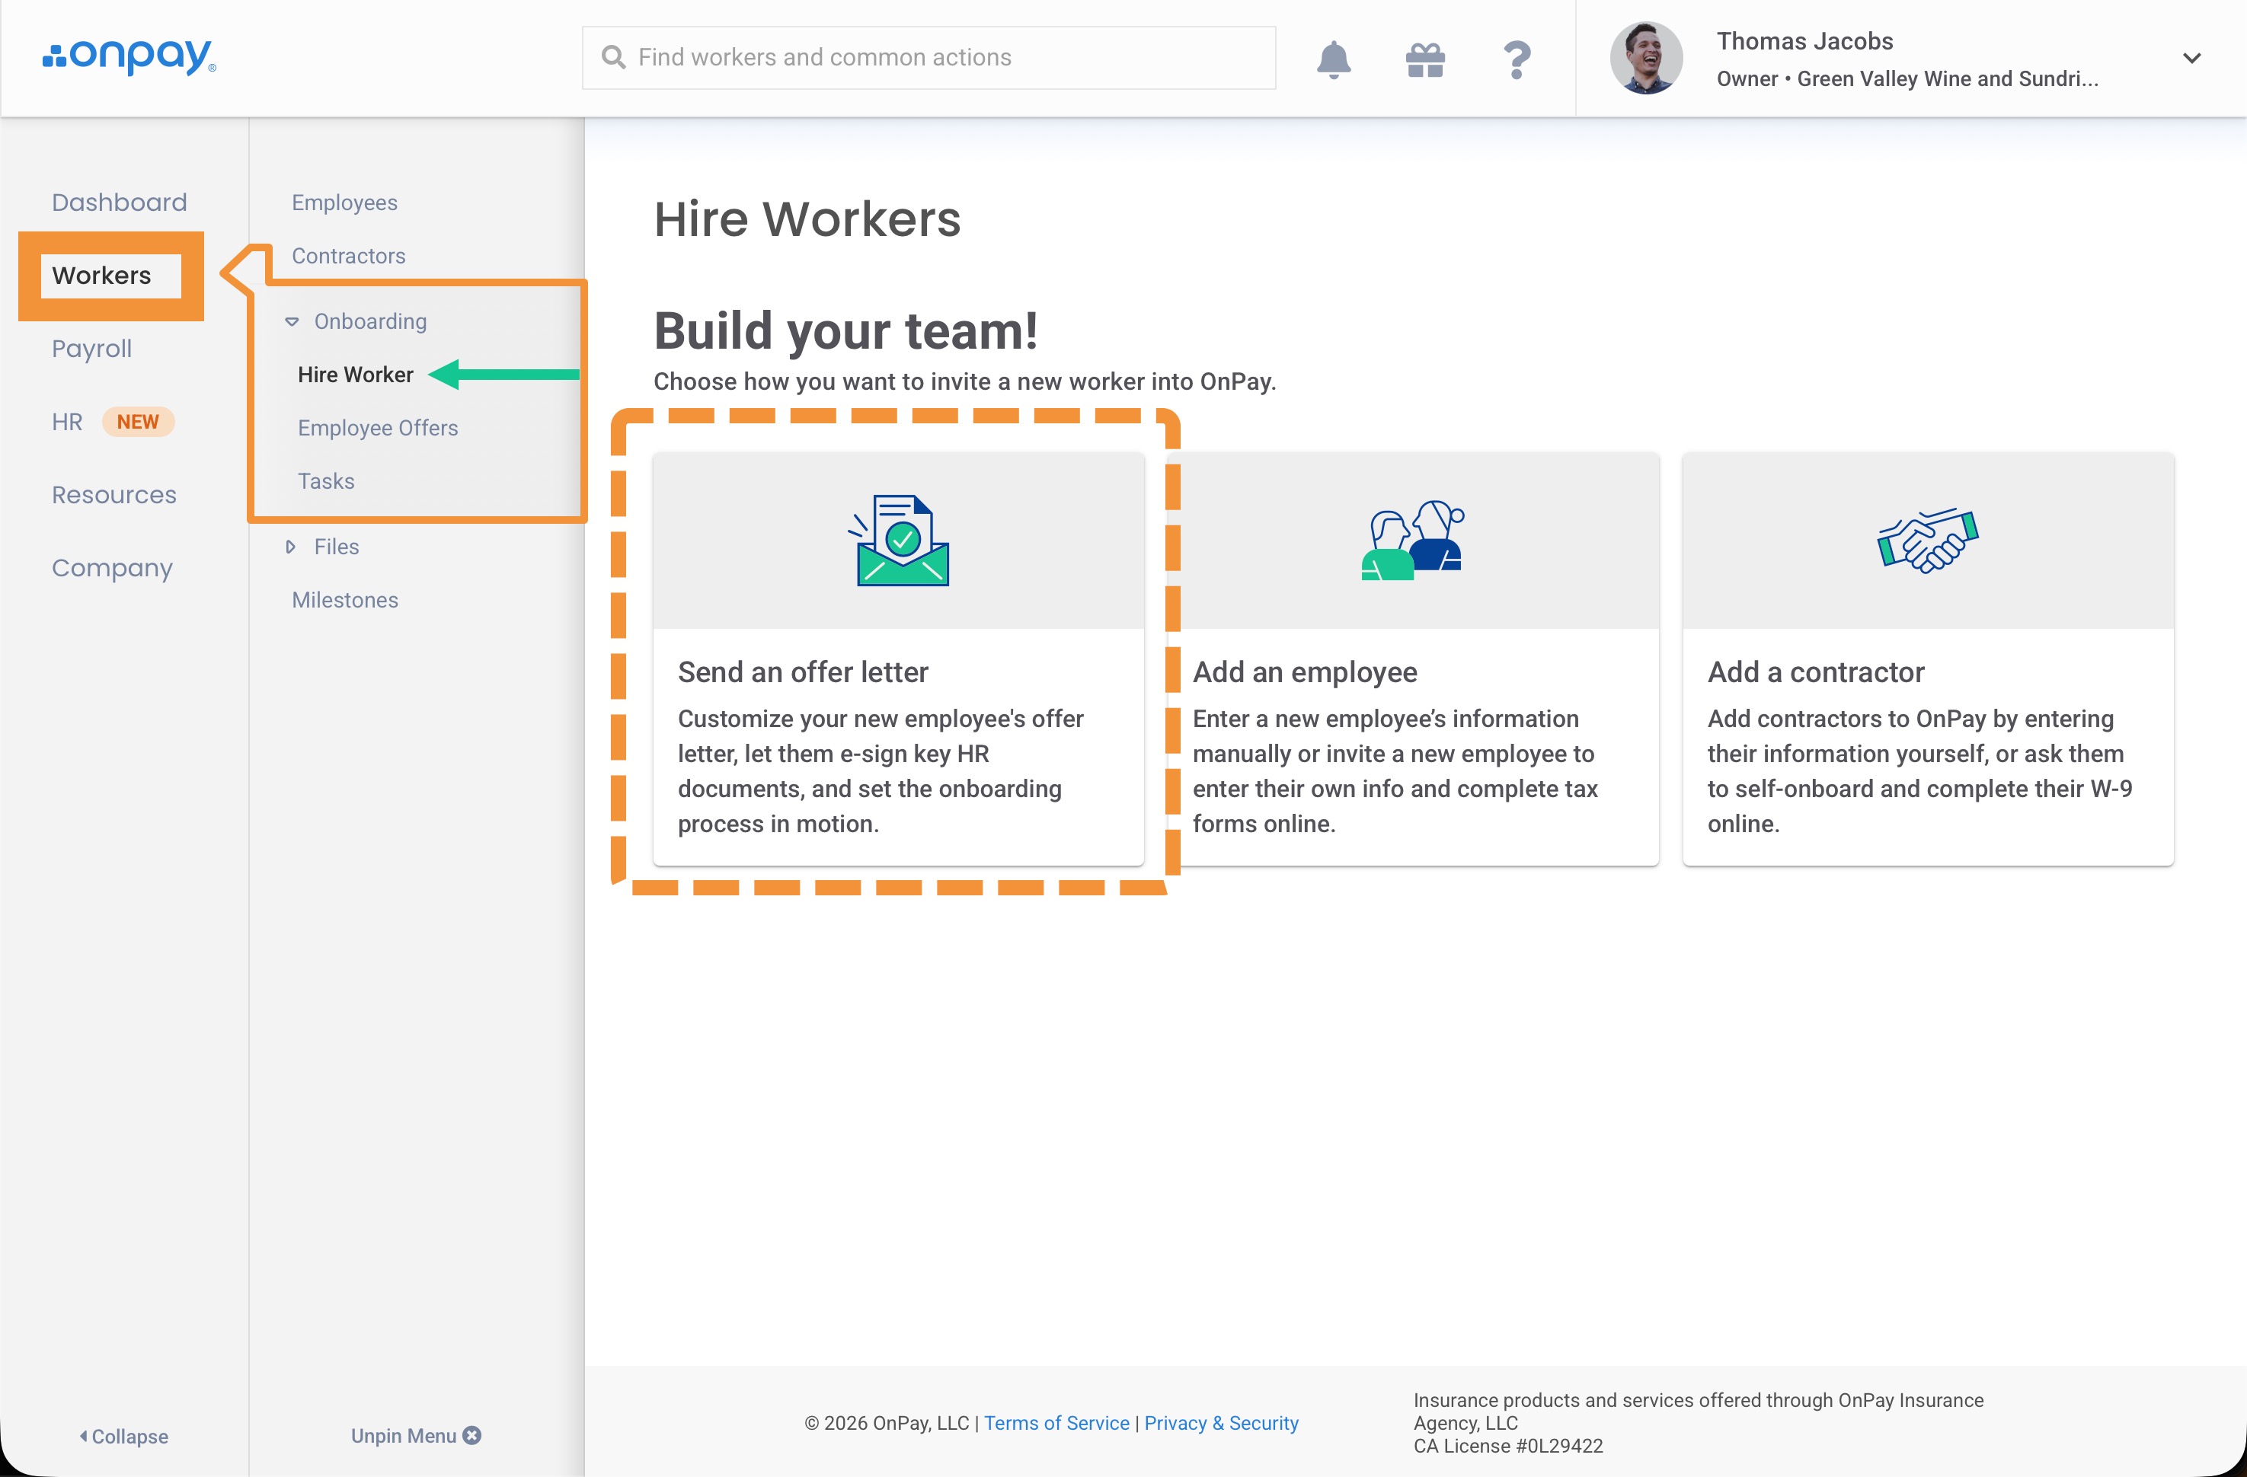Click the contractor handshake illustration
The height and width of the screenshot is (1477, 2247).
pyautogui.click(x=1927, y=541)
